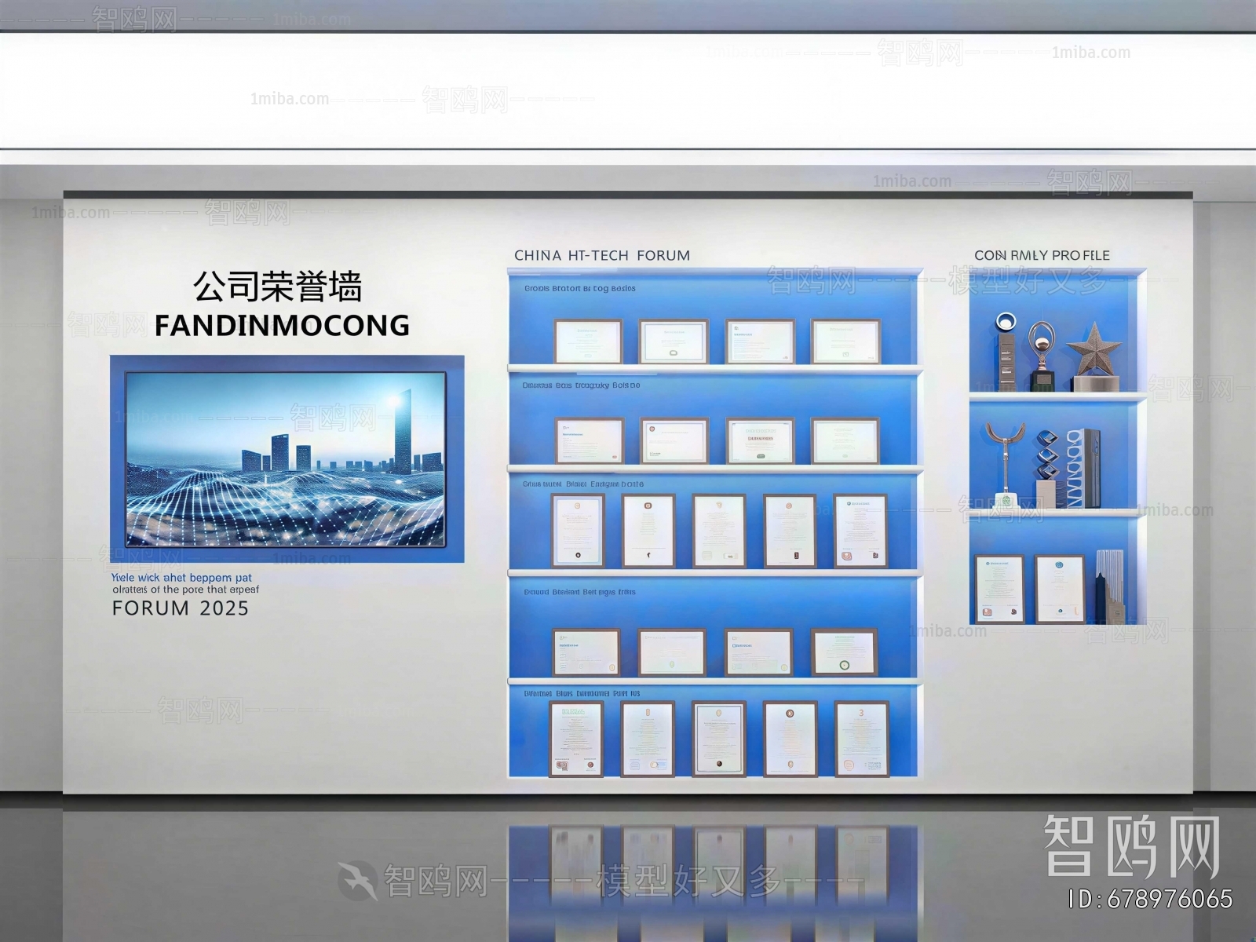Click the 公司荣誉墙 Chinese title
1256x942 pixels.
pos(277,287)
